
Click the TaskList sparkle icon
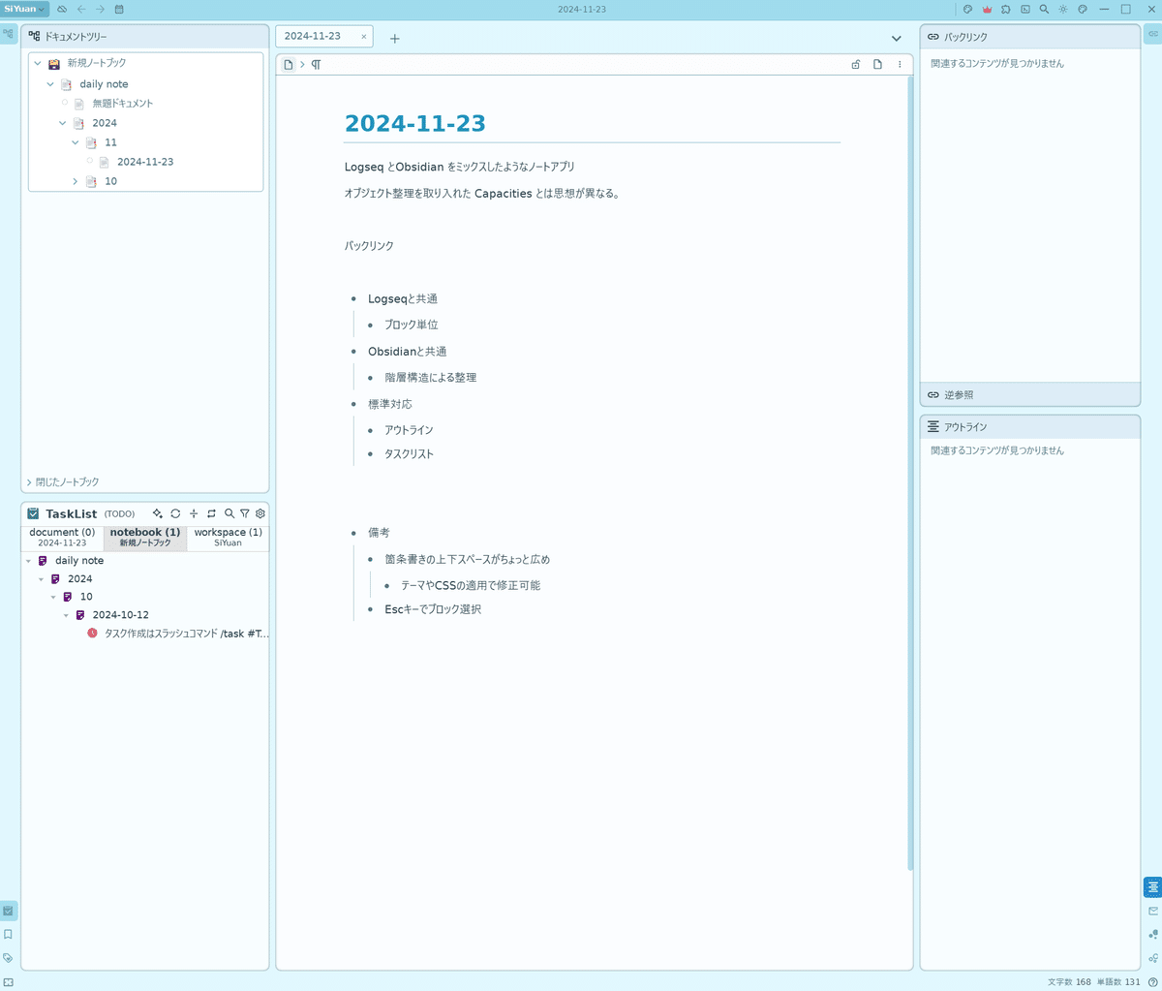(x=158, y=513)
